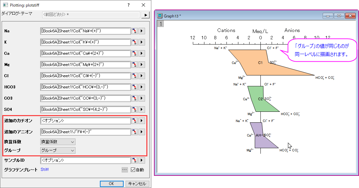Select layer 1 icon in Graph13 window
This screenshot has height=188, width=359.
pyautogui.click(x=161, y=23)
